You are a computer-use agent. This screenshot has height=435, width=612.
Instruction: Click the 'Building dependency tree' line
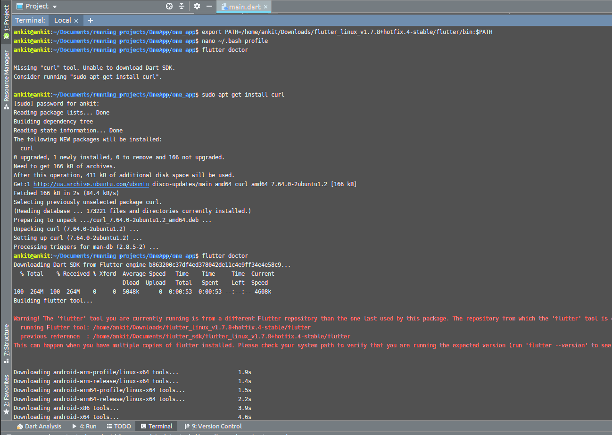tap(53, 122)
